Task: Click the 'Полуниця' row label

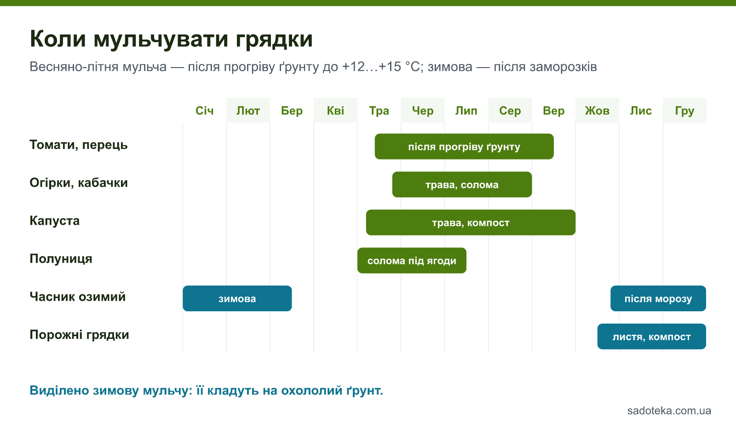Action: 61,259
